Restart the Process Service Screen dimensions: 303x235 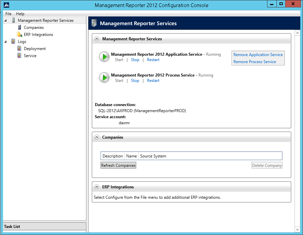[x=153, y=81]
